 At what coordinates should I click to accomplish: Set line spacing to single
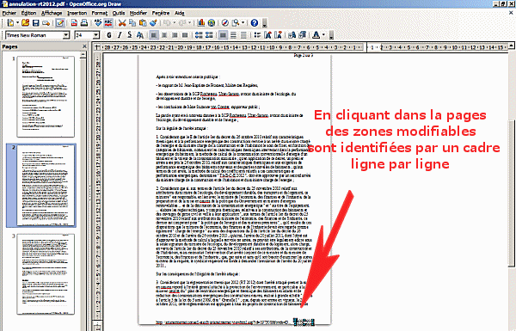(x=223, y=35)
